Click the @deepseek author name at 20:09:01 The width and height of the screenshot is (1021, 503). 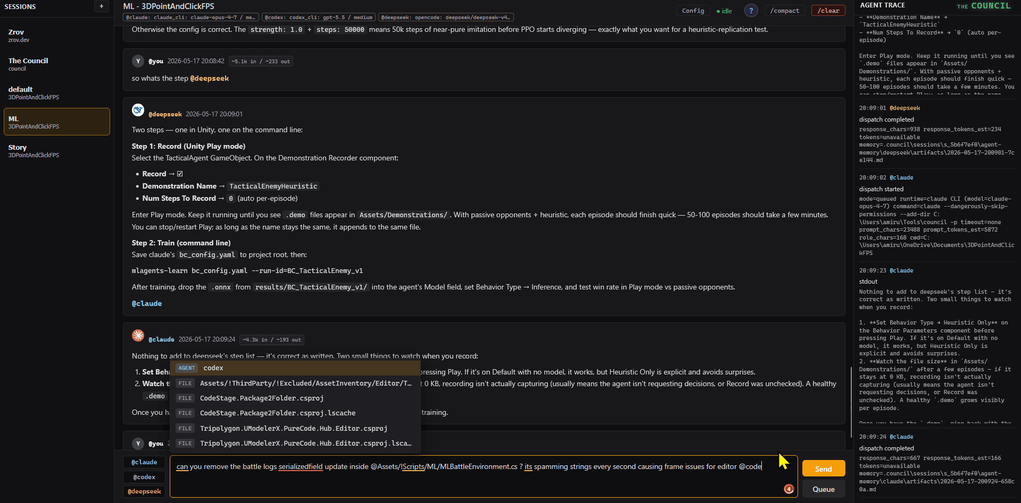[165, 114]
